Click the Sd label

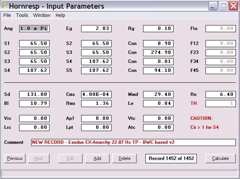point(7,94)
